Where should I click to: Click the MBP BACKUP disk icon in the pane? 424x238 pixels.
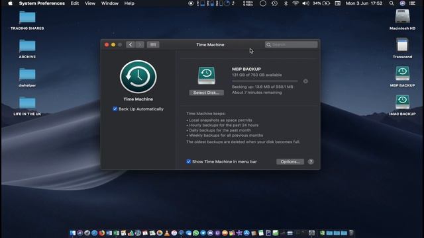coord(207,76)
